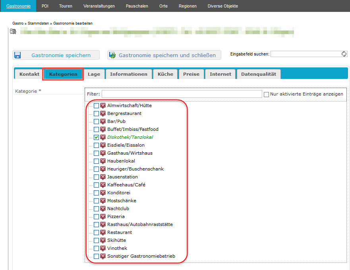
Task: Click the red X icon beside Nachtclub
Action: (102, 209)
